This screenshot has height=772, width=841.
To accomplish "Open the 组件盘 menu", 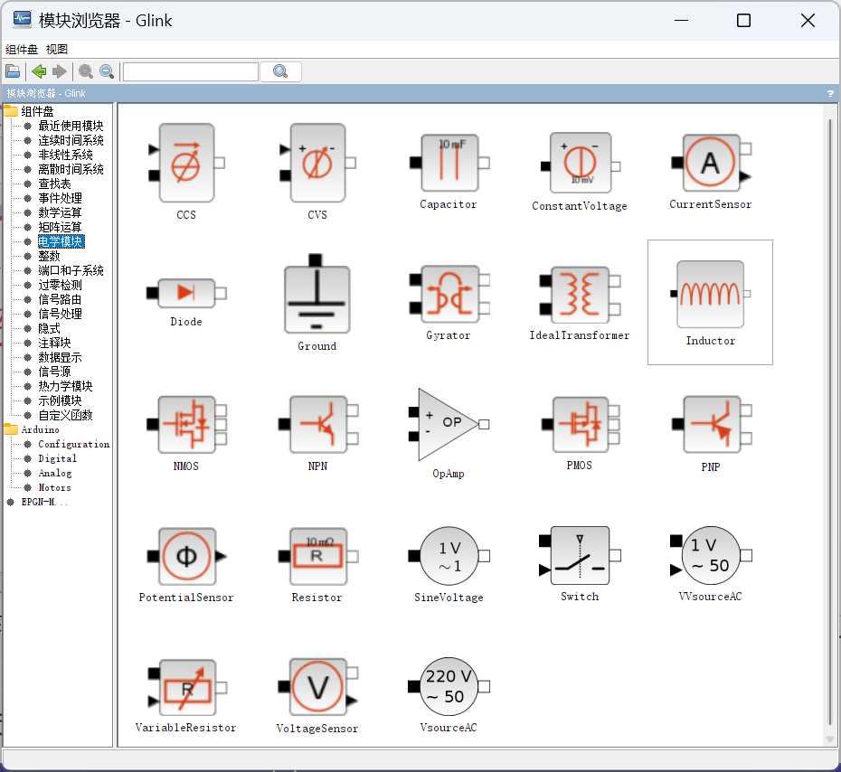I will point(21,49).
